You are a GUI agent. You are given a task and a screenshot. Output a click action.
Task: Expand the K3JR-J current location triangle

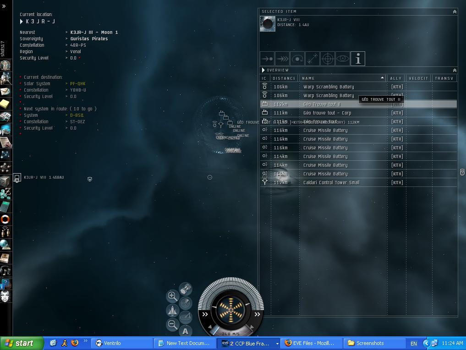22,22
